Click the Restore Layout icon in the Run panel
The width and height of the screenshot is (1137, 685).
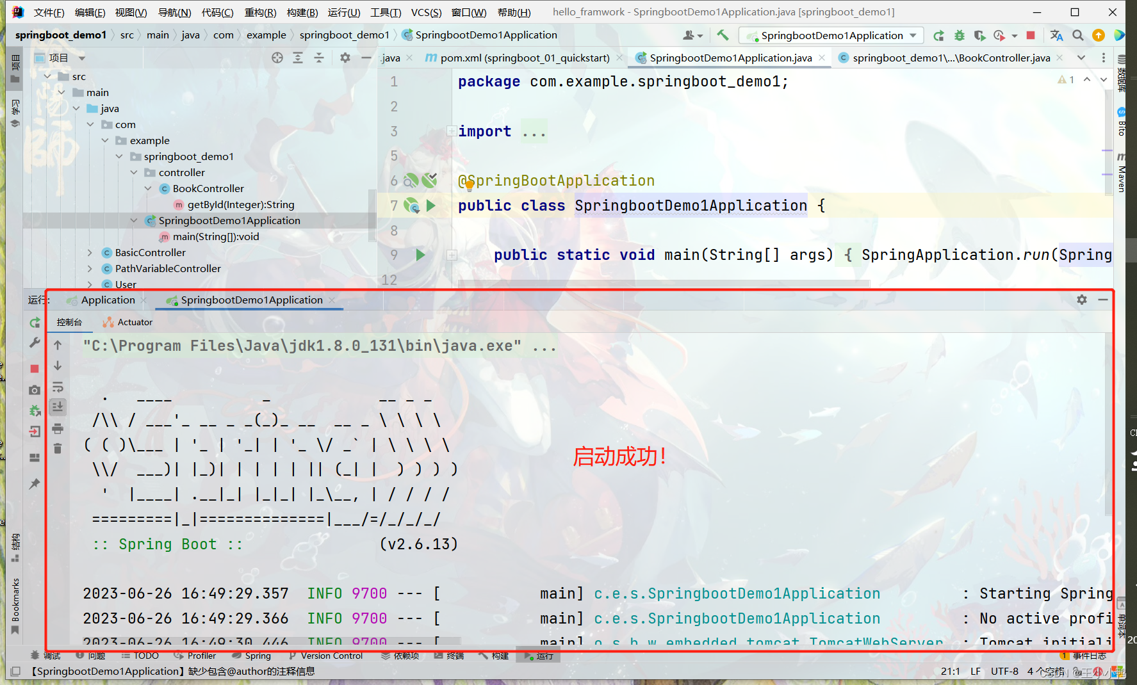(x=35, y=458)
